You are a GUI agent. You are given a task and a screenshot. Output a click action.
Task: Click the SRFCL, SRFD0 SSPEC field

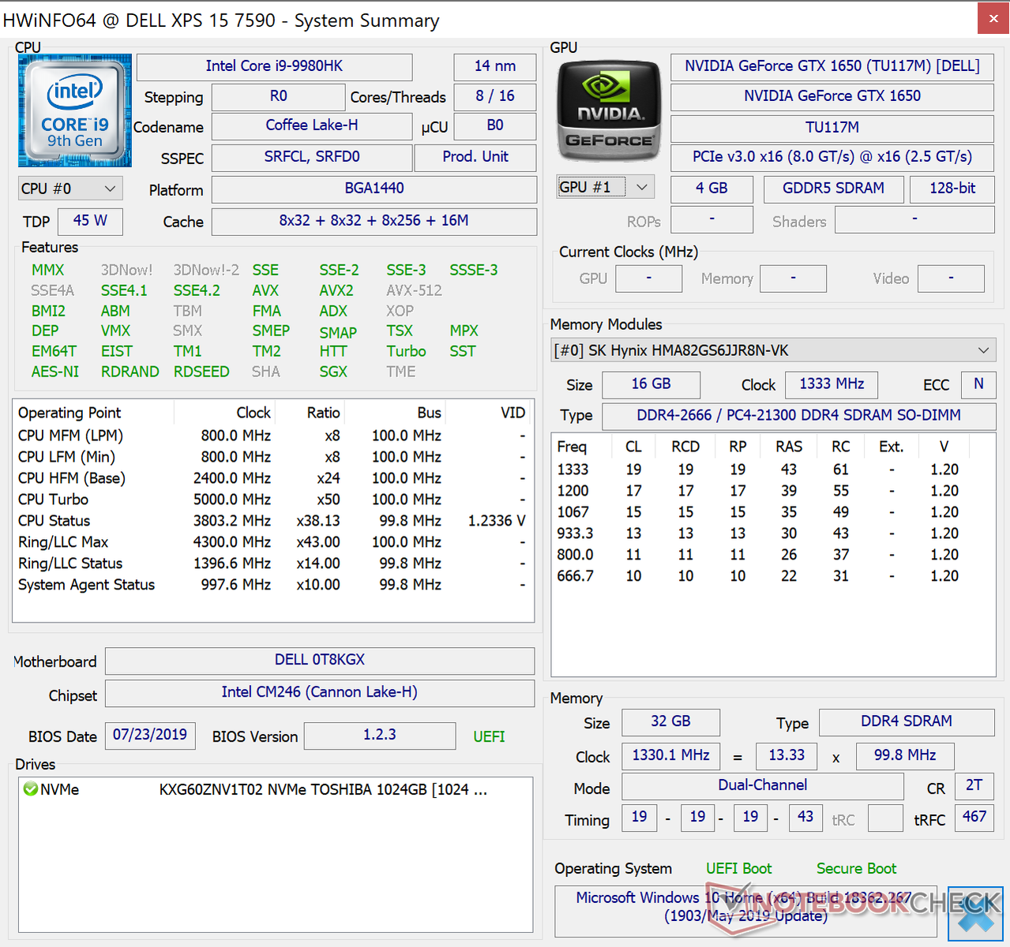(x=312, y=157)
